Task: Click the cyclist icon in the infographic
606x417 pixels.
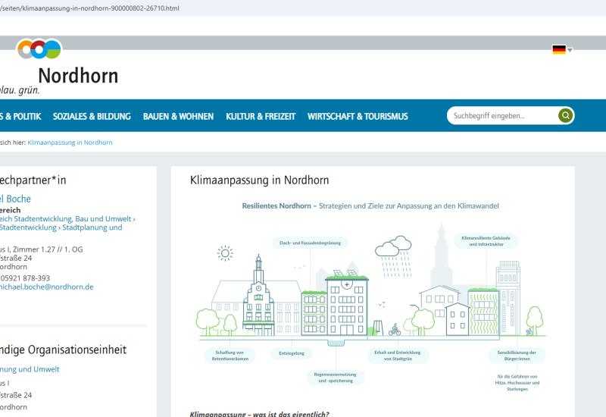Action: [x=394, y=330]
